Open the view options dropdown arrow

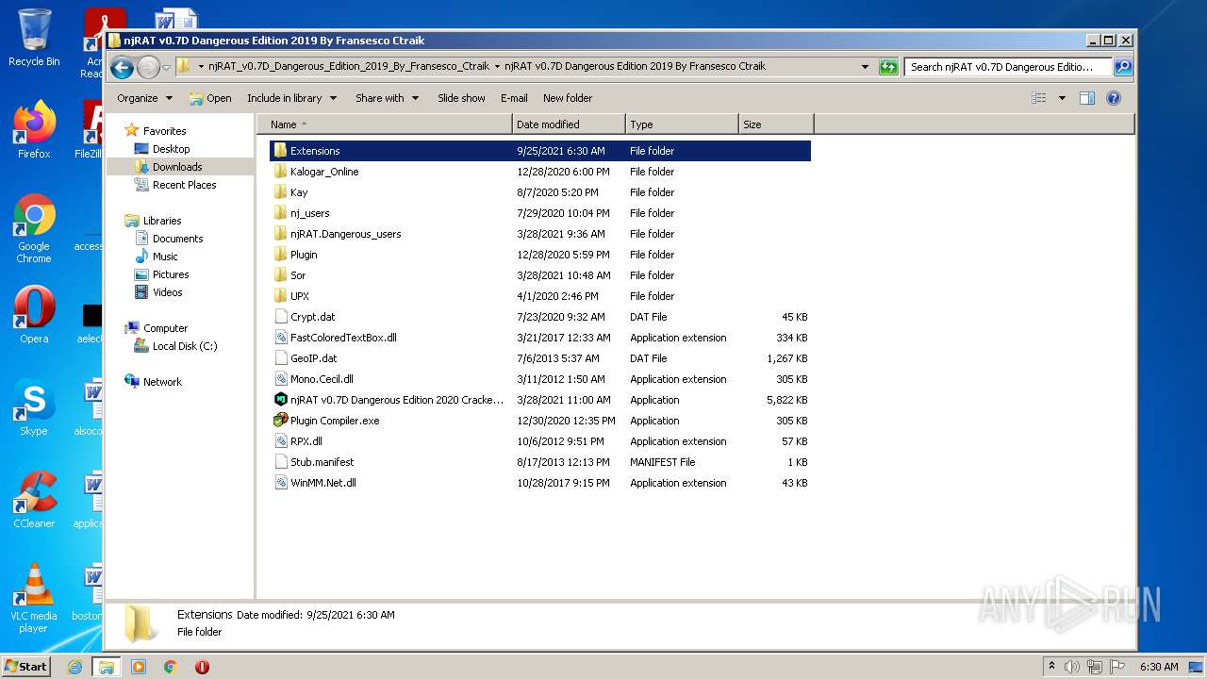point(1062,98)
